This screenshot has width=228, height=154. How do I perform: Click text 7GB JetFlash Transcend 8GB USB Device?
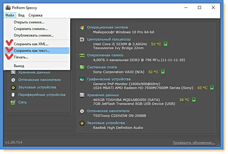pos(134,104)
